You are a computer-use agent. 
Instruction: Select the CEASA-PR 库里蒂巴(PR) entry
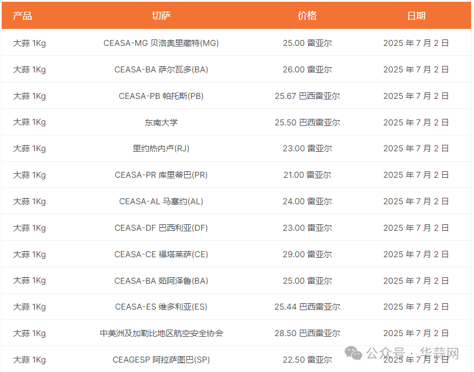click(x=161, y=175)
